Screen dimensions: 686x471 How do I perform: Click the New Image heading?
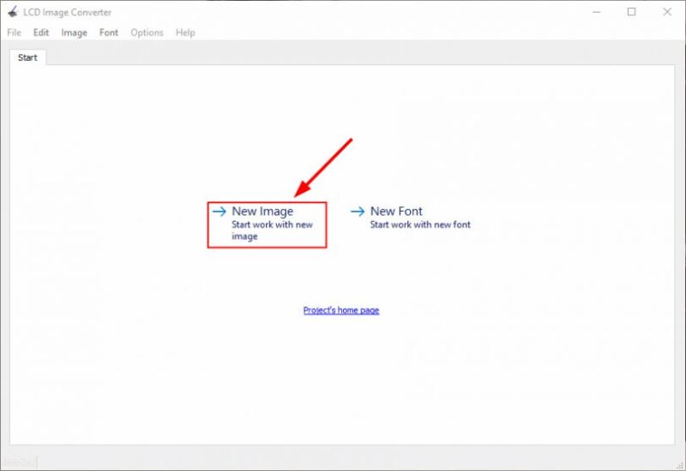click(x=262, y=212)
